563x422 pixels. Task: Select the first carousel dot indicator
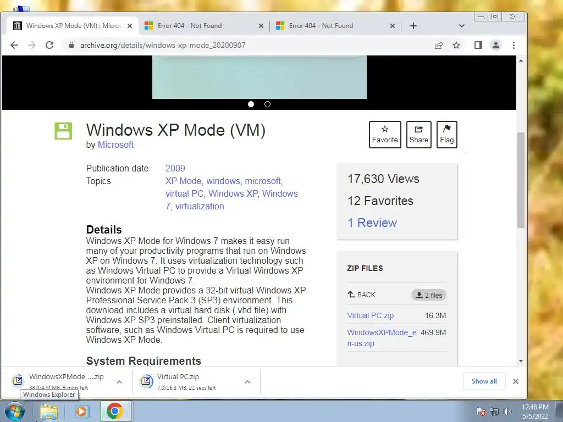coord(251,104)
